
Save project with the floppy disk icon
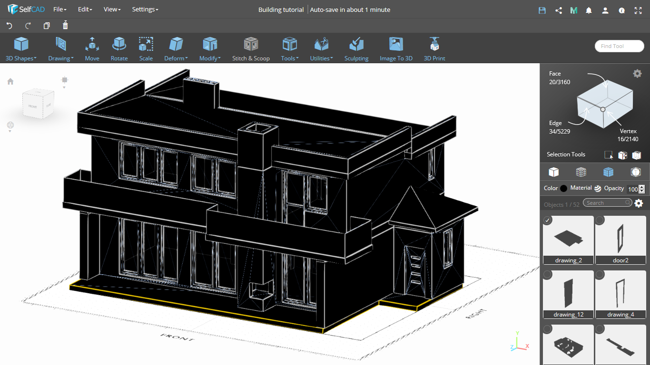click(542, 10)
